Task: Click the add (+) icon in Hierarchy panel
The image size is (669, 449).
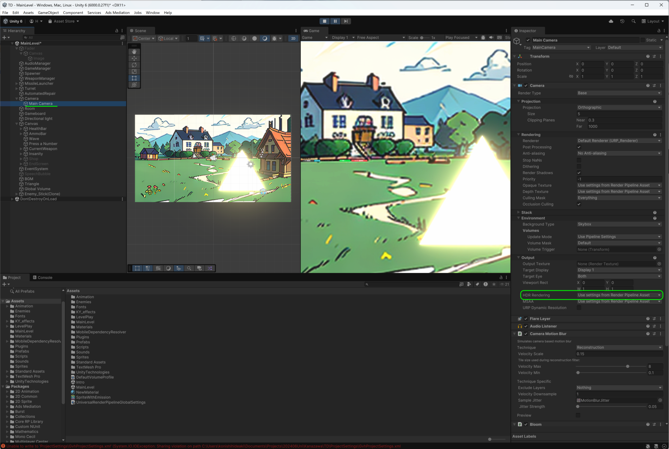Action: click(x=5, y=37)
